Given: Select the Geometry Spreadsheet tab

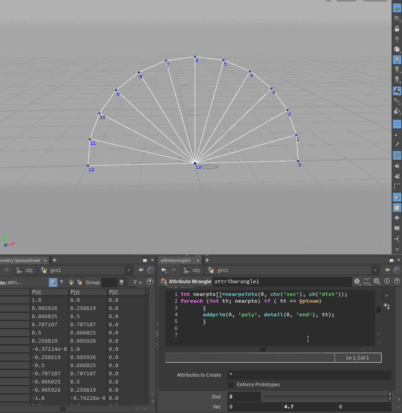Looking at the screenshot, I should (x=20, y=261).
